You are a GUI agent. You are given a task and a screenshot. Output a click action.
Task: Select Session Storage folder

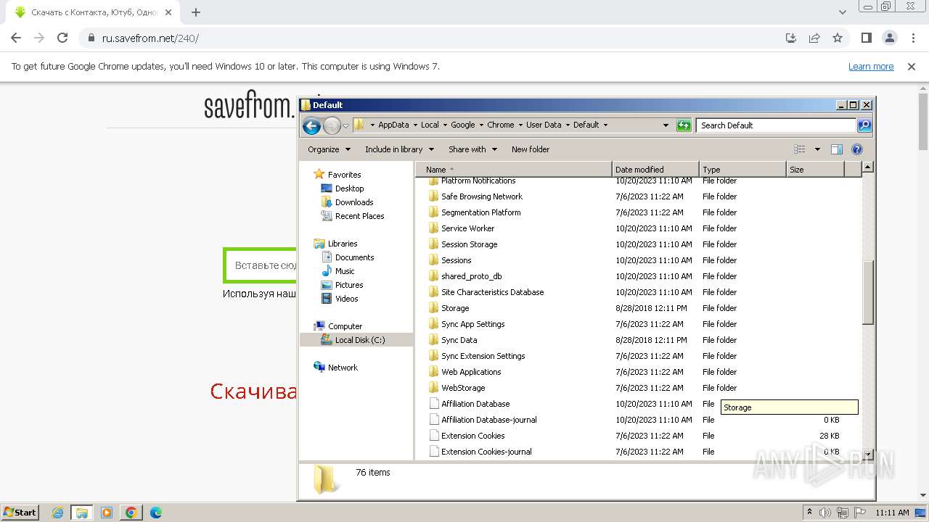click(469, 244)
